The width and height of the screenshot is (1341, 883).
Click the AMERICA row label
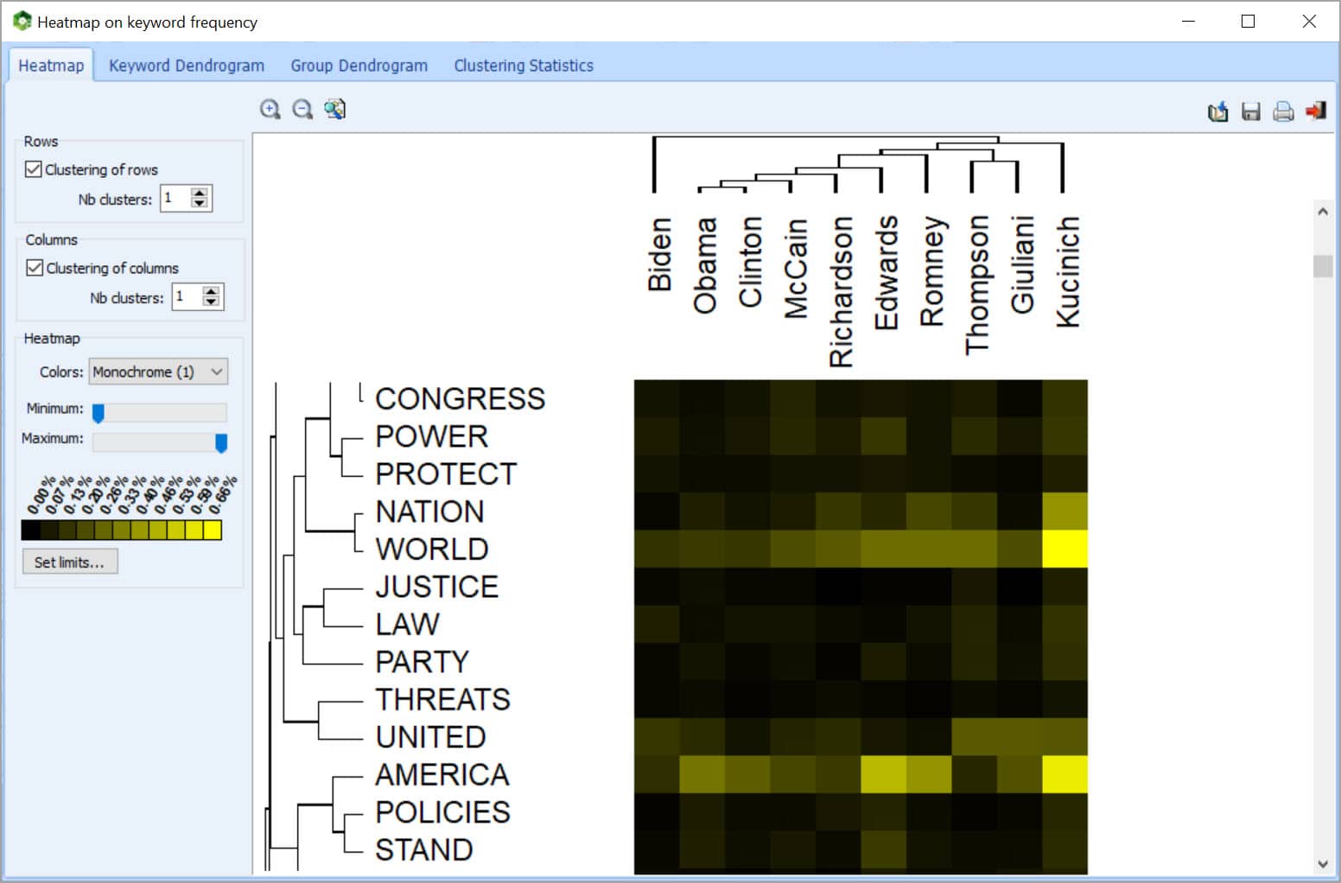pos(442,774)
